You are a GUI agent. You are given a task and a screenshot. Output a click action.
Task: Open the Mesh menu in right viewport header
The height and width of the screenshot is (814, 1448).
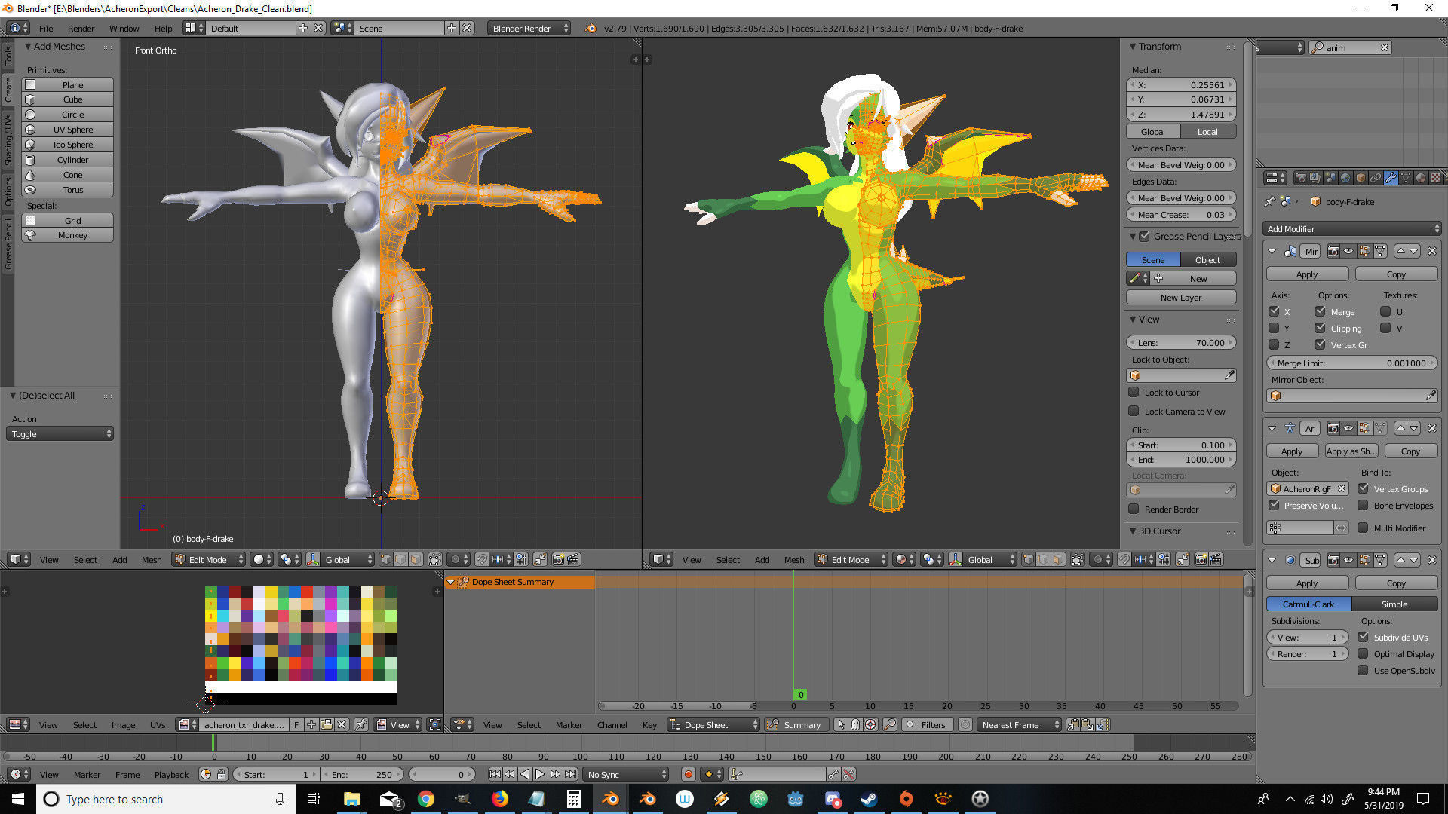point(793,559)
